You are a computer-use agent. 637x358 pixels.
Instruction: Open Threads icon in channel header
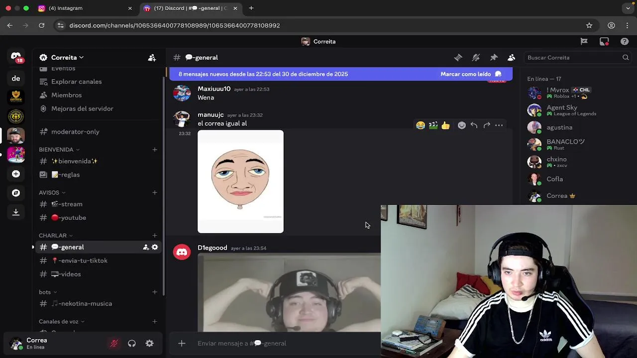coord(458,58)
